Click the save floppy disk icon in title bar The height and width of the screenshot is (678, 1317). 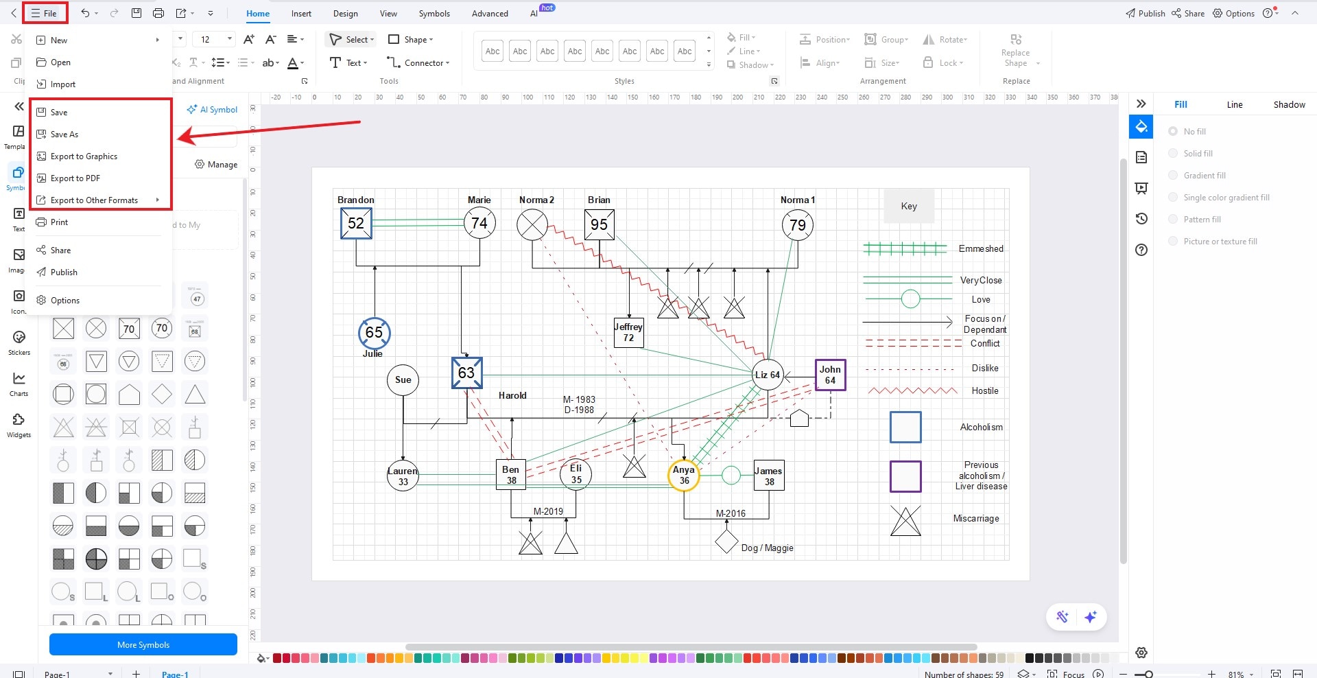[x=137, y=13]
